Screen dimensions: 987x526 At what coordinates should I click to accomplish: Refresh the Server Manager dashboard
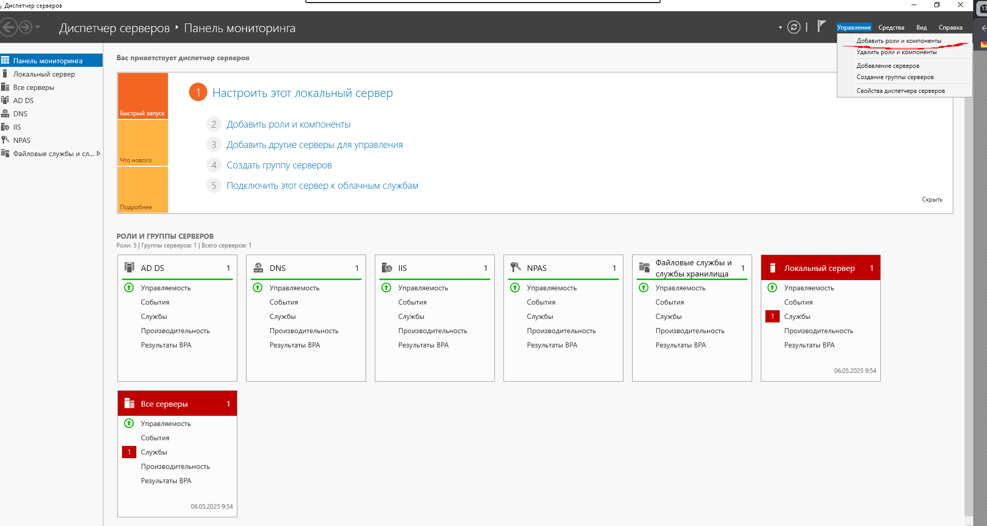793,27
